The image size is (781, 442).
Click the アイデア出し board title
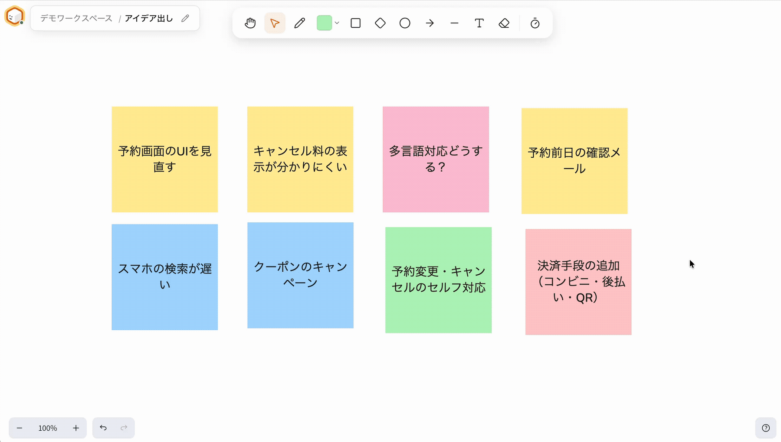(149, 18)
